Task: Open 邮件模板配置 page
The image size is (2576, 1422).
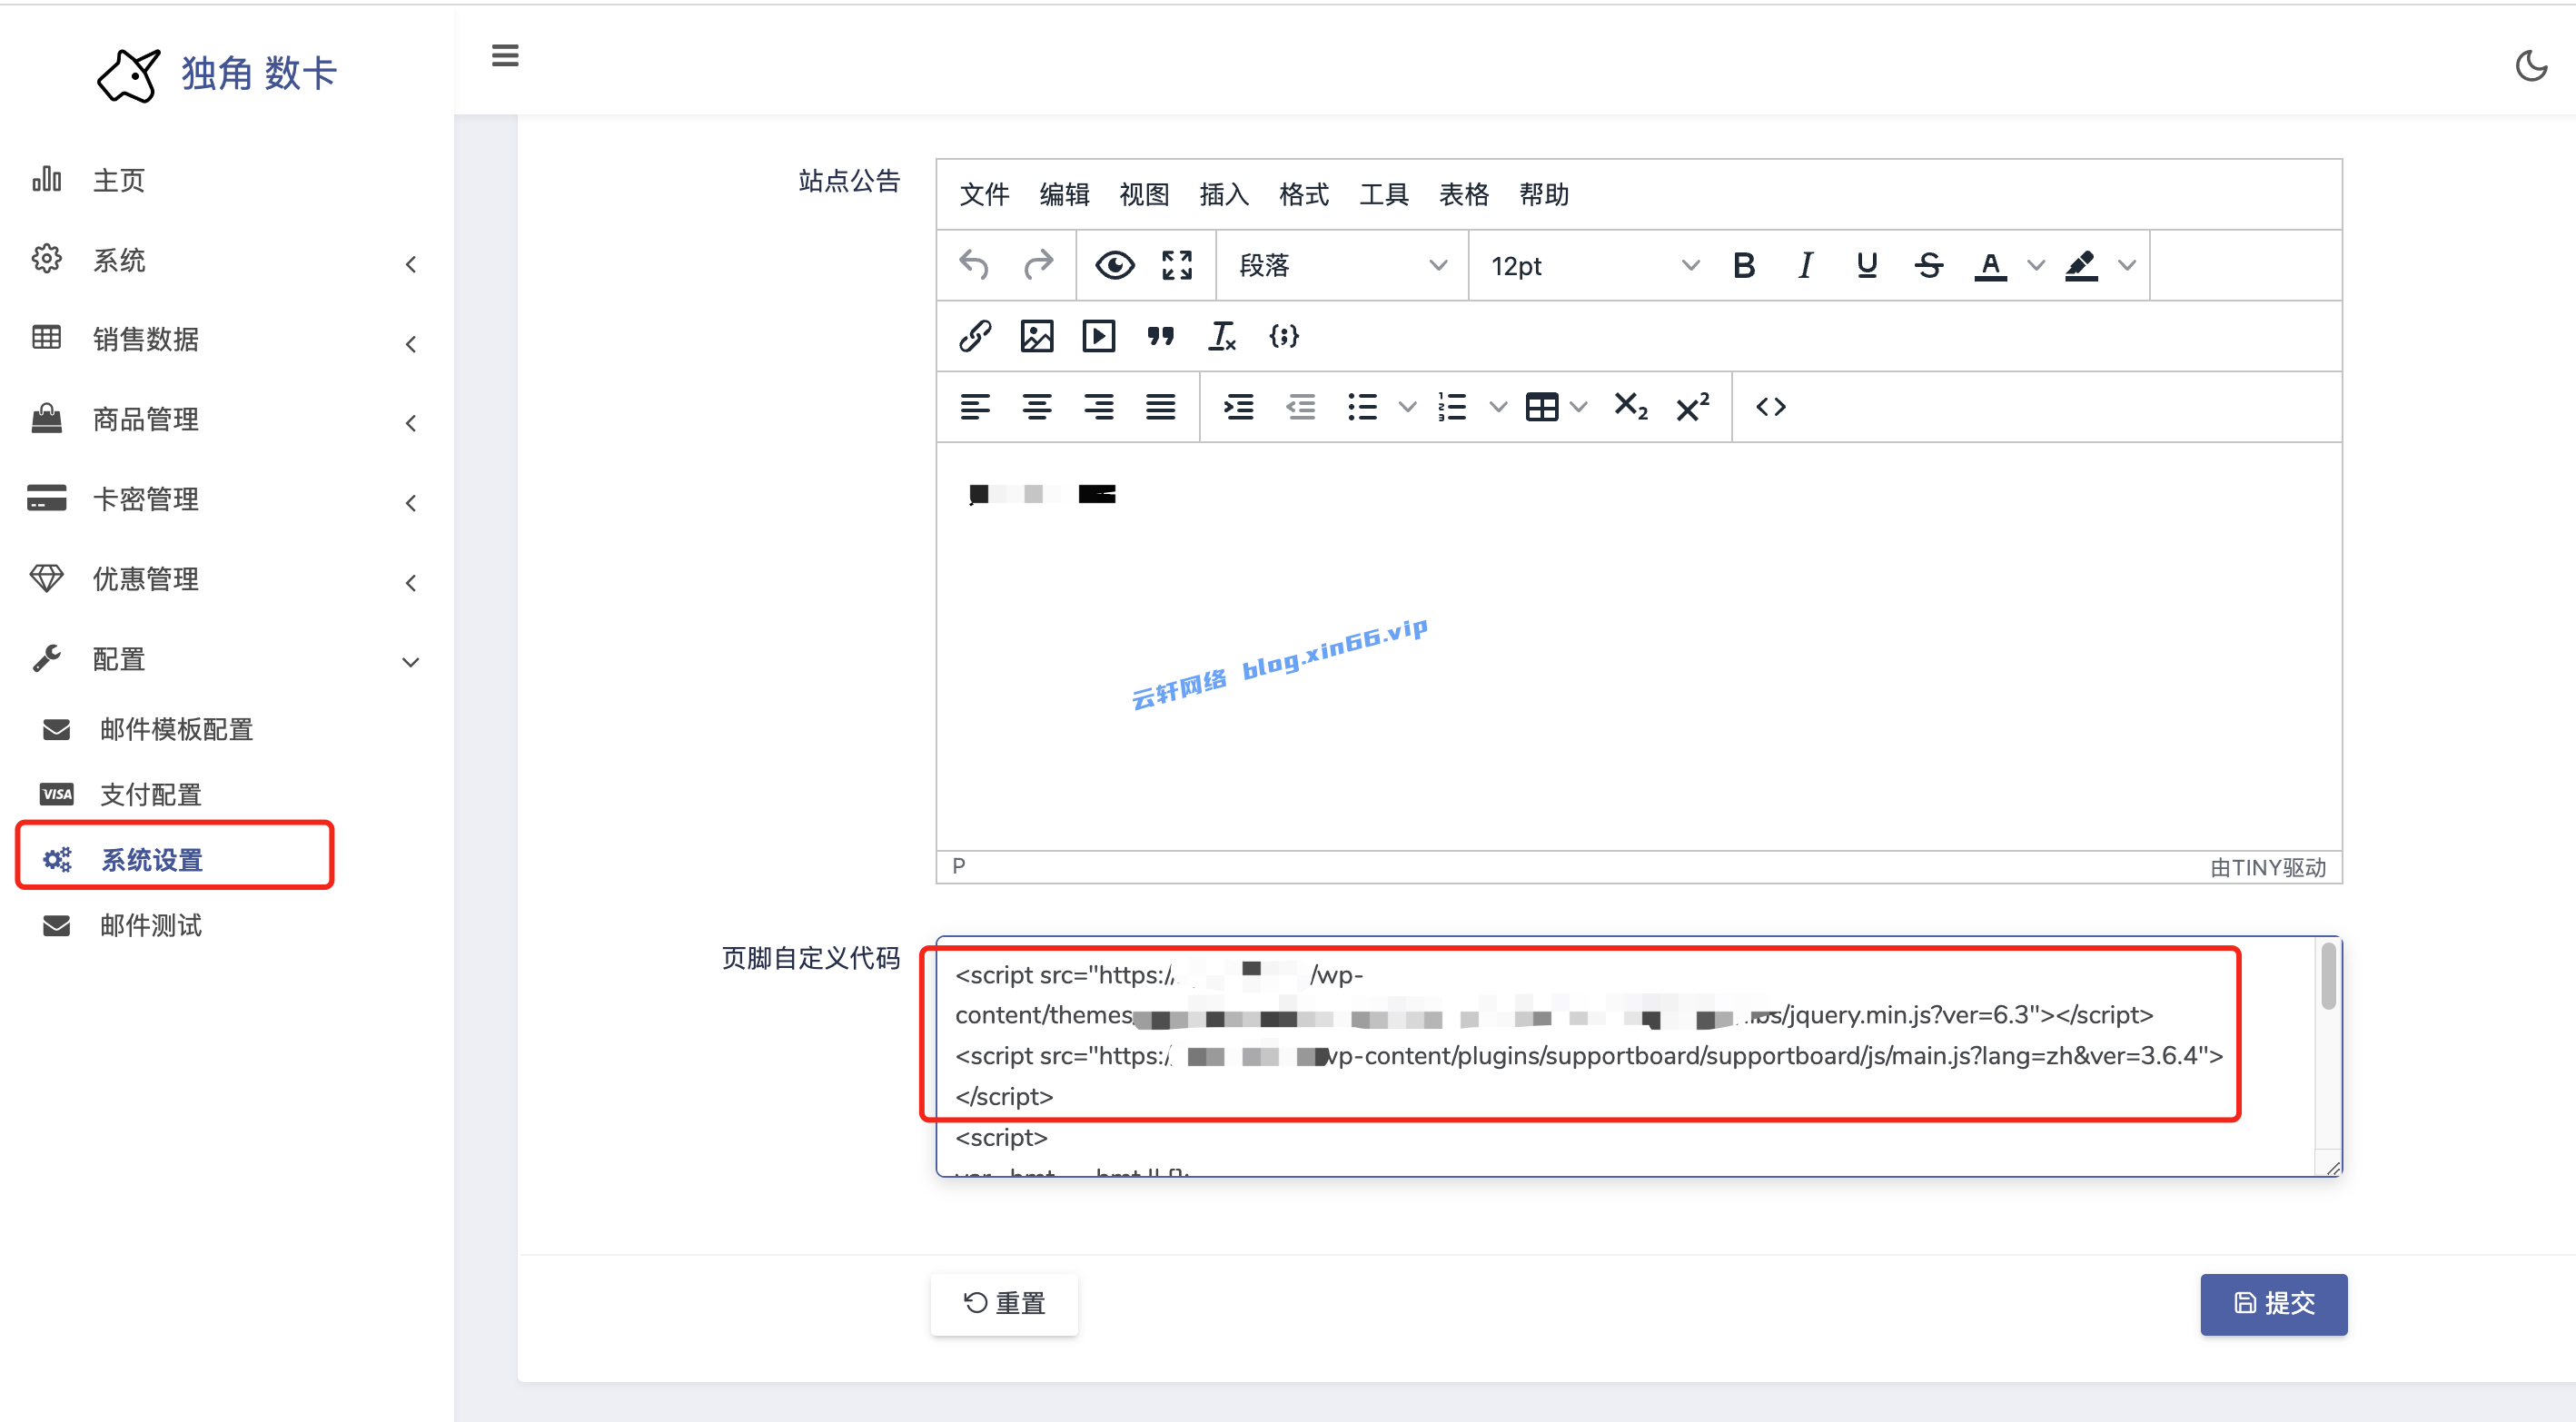Action: pyautogui.click(x=227, y=729)
